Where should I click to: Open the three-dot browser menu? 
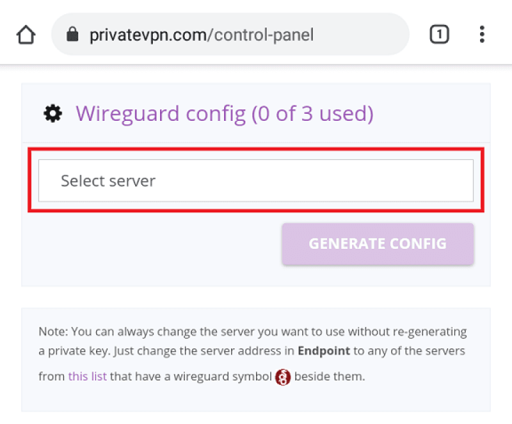[482, 35]
